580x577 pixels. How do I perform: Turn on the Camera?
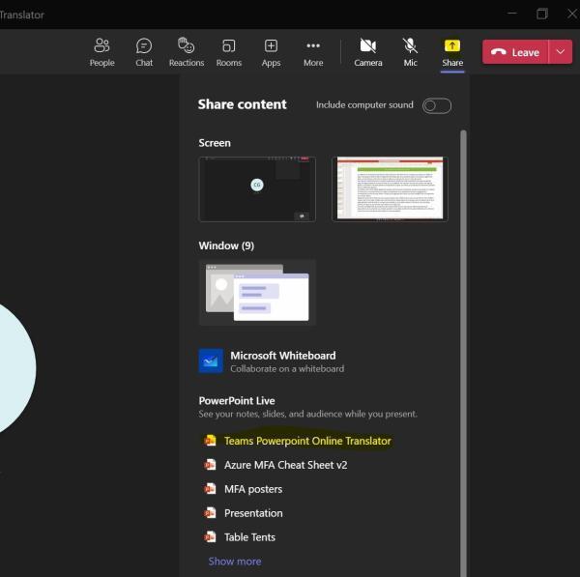[x=367, y=52]
